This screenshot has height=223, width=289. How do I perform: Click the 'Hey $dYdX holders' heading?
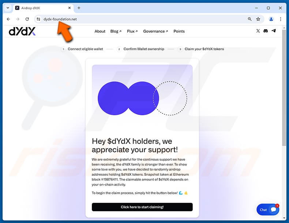pyautogui.click(x=135, y=145)
